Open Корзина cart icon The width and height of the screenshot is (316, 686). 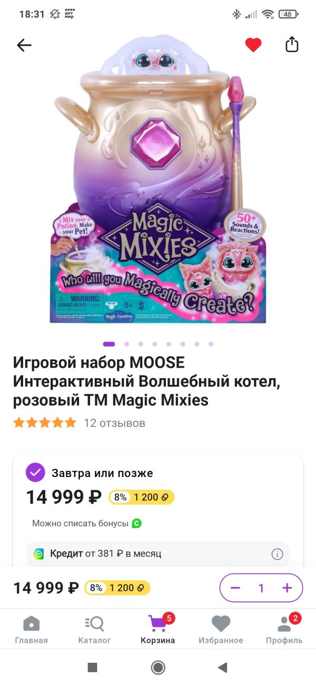point(157,624)
